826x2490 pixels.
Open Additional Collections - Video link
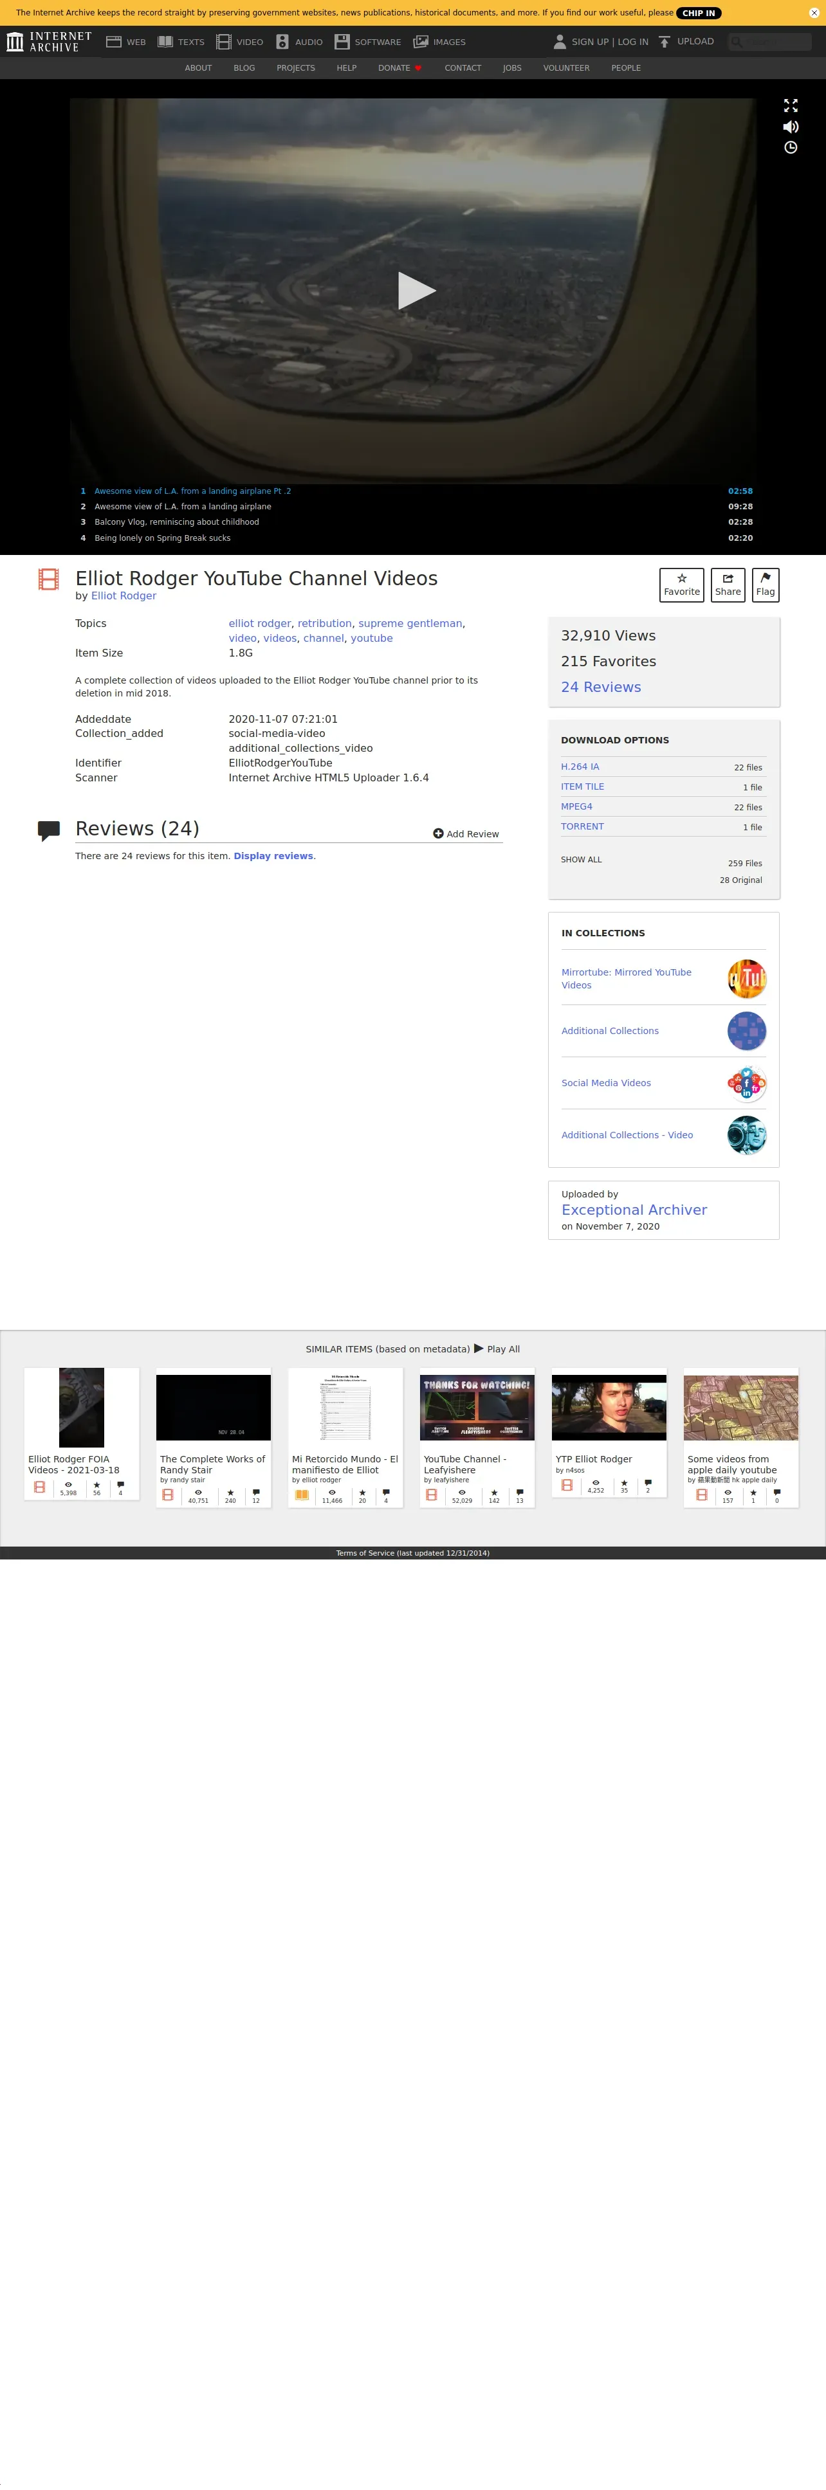click(627, 1135)
